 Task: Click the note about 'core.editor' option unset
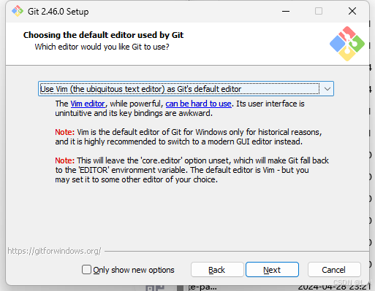[192, 170]
